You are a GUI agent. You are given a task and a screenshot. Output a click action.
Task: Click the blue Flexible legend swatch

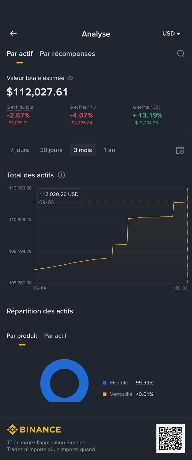pyautogui.click(x=105, y=383)
